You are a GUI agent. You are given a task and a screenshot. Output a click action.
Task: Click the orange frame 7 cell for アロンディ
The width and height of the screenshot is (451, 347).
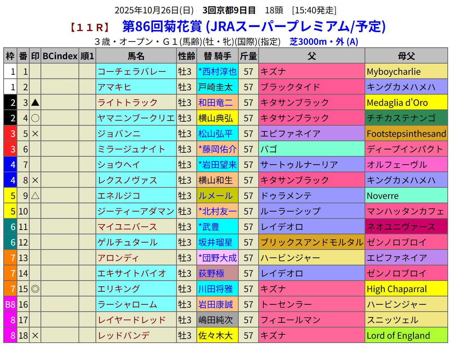pyautogui.click(x=10, y=258)
